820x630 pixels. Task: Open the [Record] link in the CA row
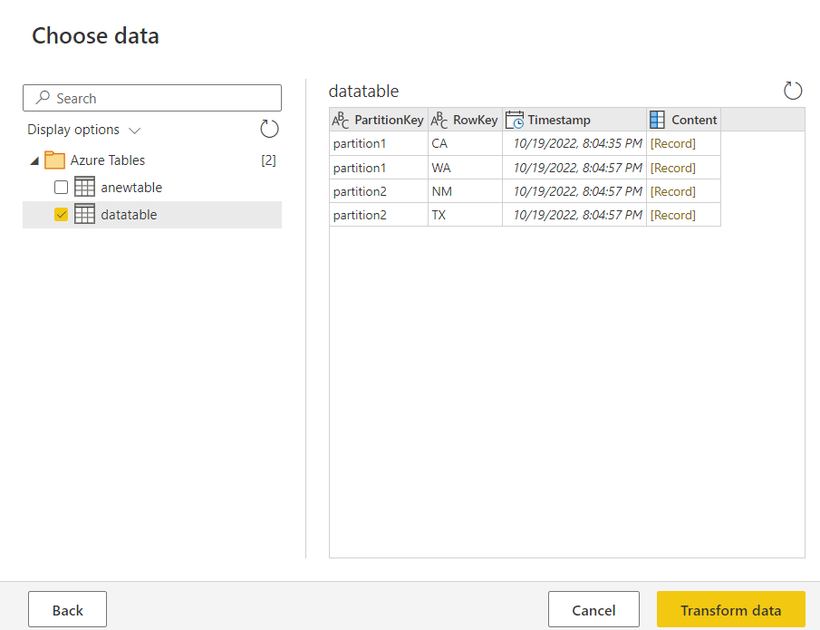tap(673, 143)
